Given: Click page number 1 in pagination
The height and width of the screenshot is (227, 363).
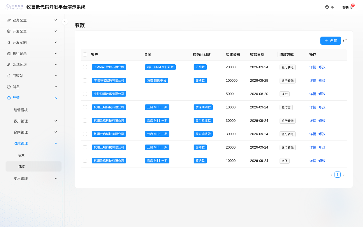Looking at the screenshot, I should pos(338,175).
